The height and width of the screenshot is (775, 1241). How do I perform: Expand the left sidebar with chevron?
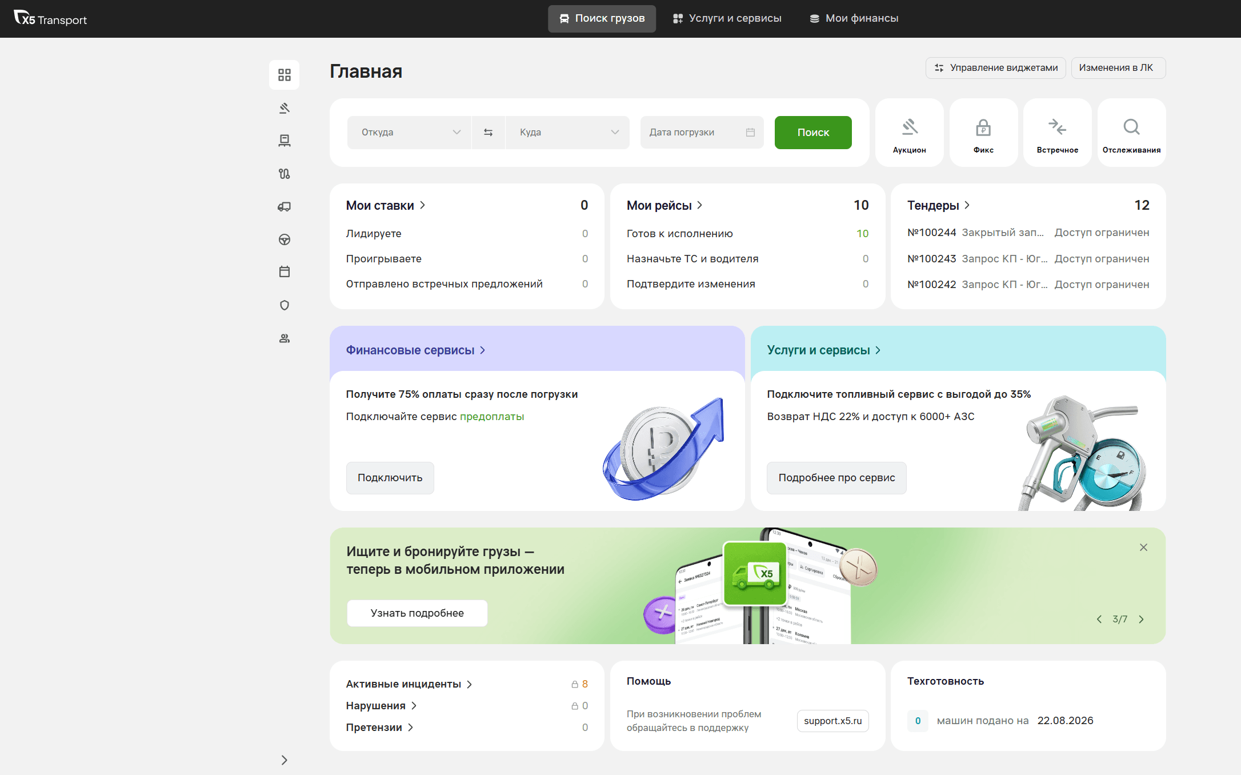(x=284, y=760)
